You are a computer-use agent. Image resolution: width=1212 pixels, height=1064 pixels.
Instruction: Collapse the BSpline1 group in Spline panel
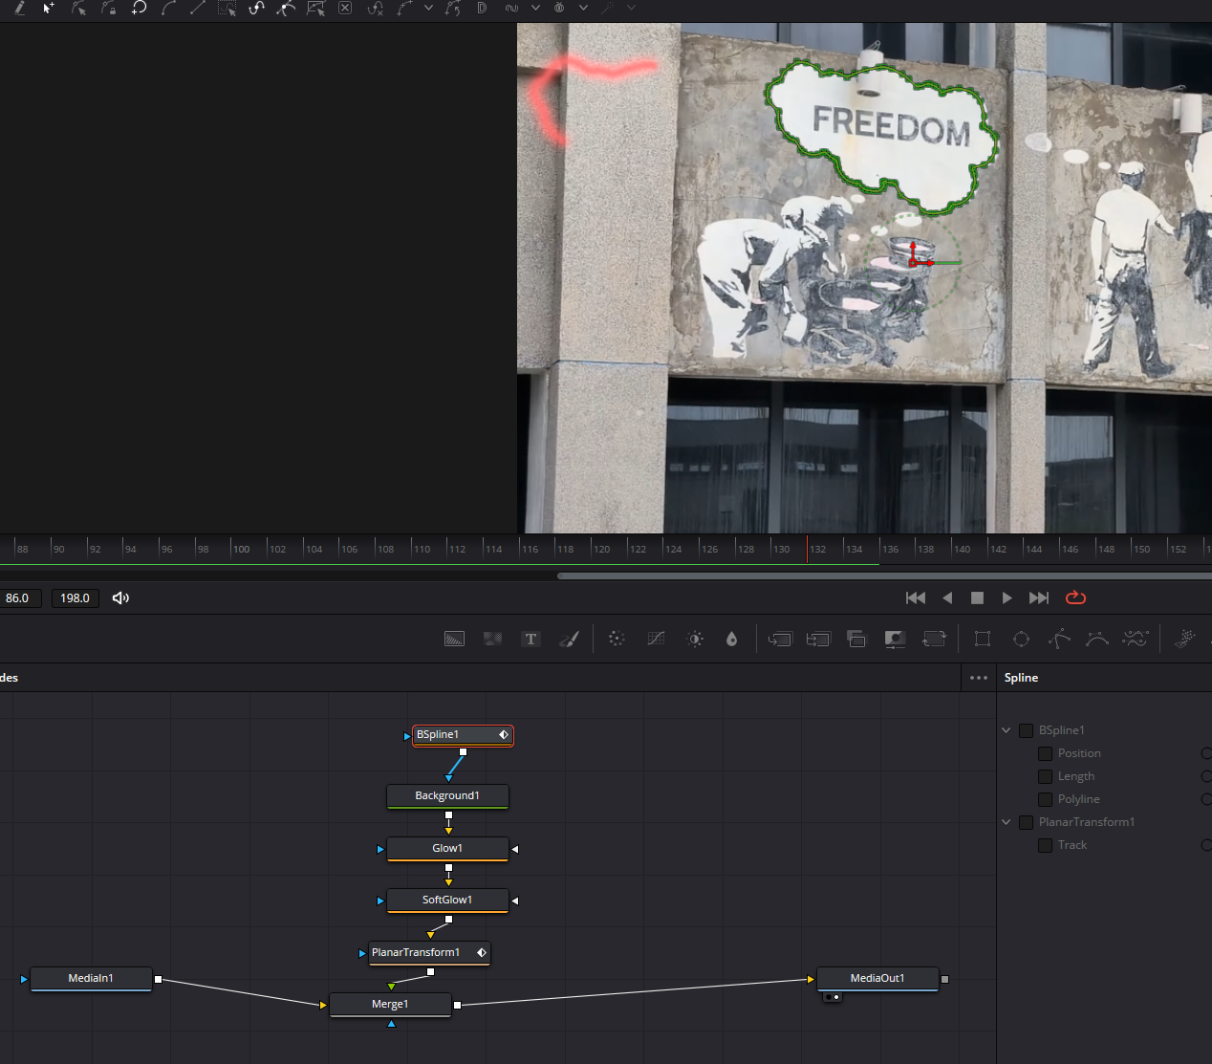coord(1006,730)
